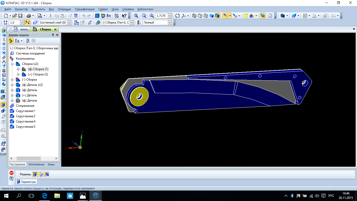
Task: Select Скругление:4 in the model tree
Action: coord(25,121)
